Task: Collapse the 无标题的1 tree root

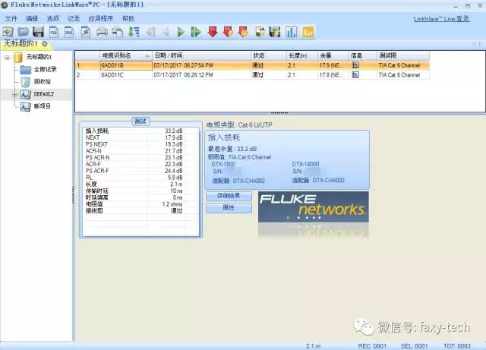Action: tap(7, 58)
